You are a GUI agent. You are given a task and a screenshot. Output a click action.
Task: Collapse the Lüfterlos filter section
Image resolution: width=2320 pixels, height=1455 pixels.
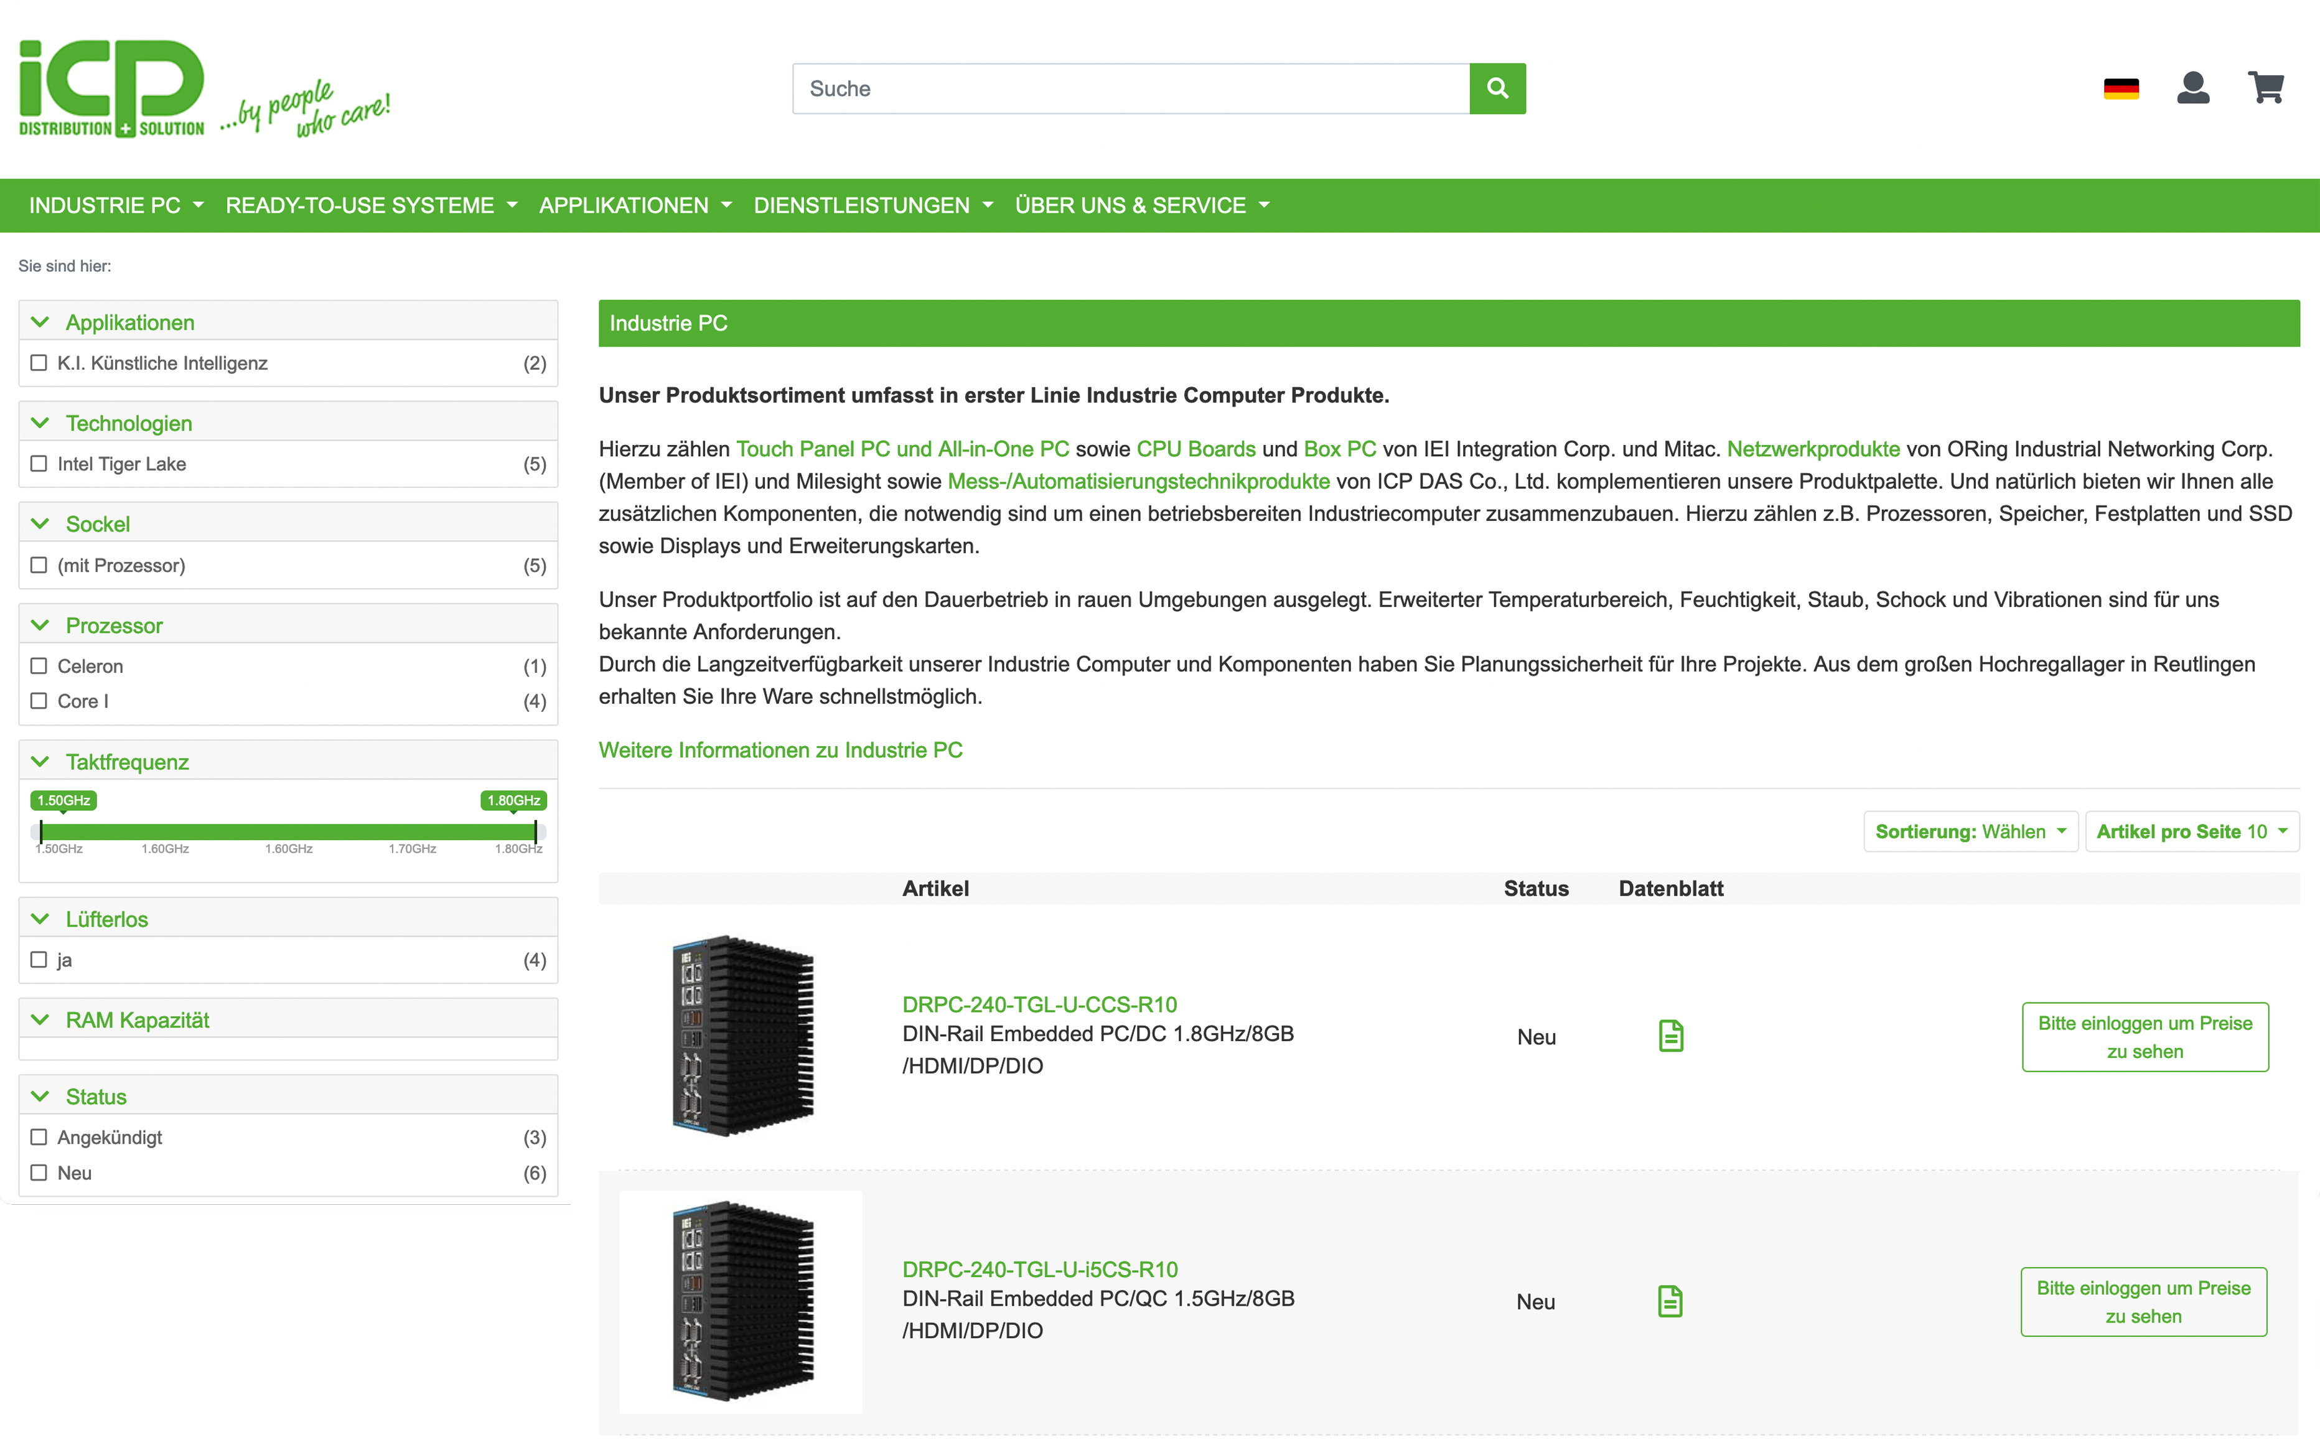click(x=288, y=919)
